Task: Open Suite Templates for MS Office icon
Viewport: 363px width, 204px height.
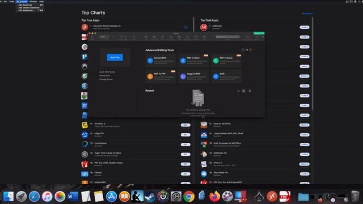Action: tap(204, 144)
